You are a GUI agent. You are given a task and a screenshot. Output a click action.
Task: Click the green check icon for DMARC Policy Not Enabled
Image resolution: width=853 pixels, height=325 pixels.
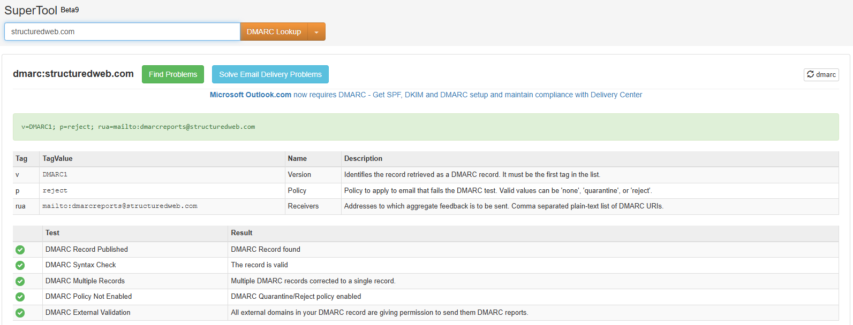click(20, 297)
